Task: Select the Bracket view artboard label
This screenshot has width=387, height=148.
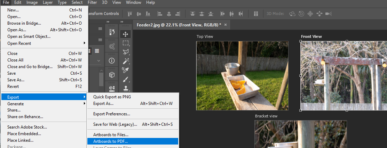Action: pyautogui.click(x=266, y=116)
